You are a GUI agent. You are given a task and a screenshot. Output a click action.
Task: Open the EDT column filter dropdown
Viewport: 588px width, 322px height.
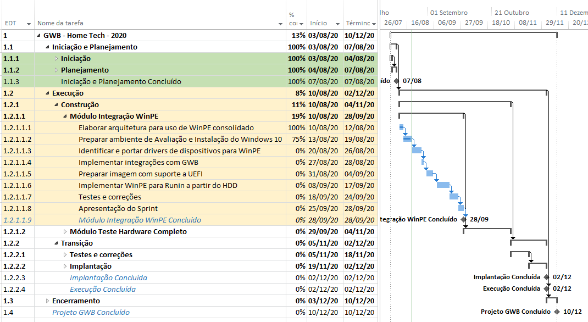pos(29,24)
